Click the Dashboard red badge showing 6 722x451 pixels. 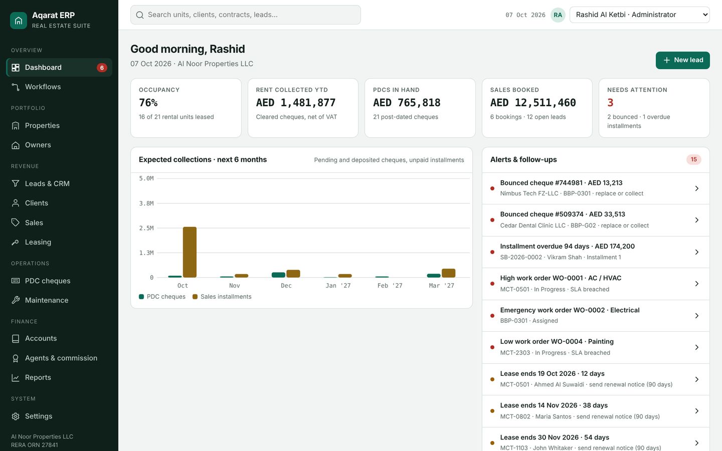pyautogui.click(x=102, y=68)
